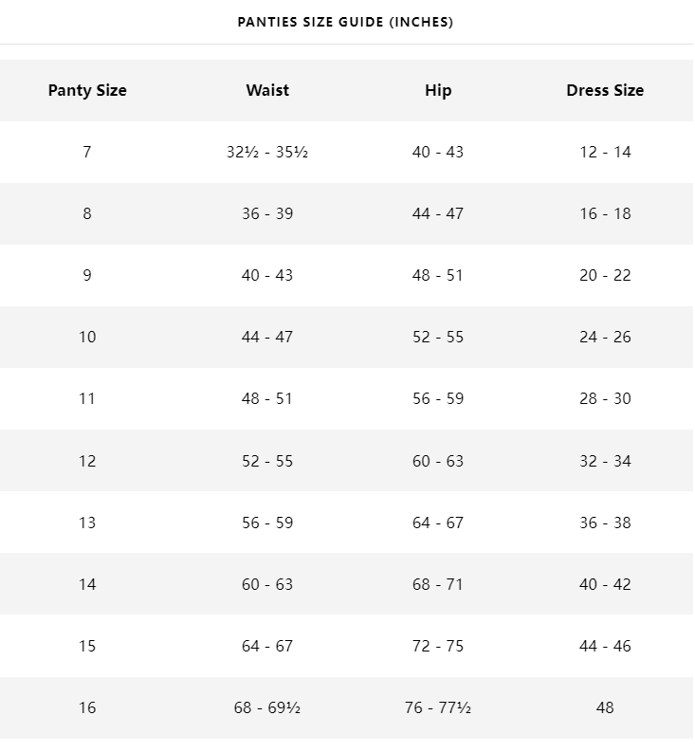The image size is (695, 752).
Task: Select panty size 14 row label
Action: 87,584
